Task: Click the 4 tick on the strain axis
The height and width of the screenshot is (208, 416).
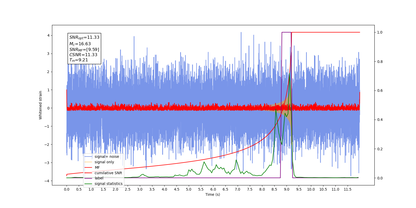Action: pos(48,35)
